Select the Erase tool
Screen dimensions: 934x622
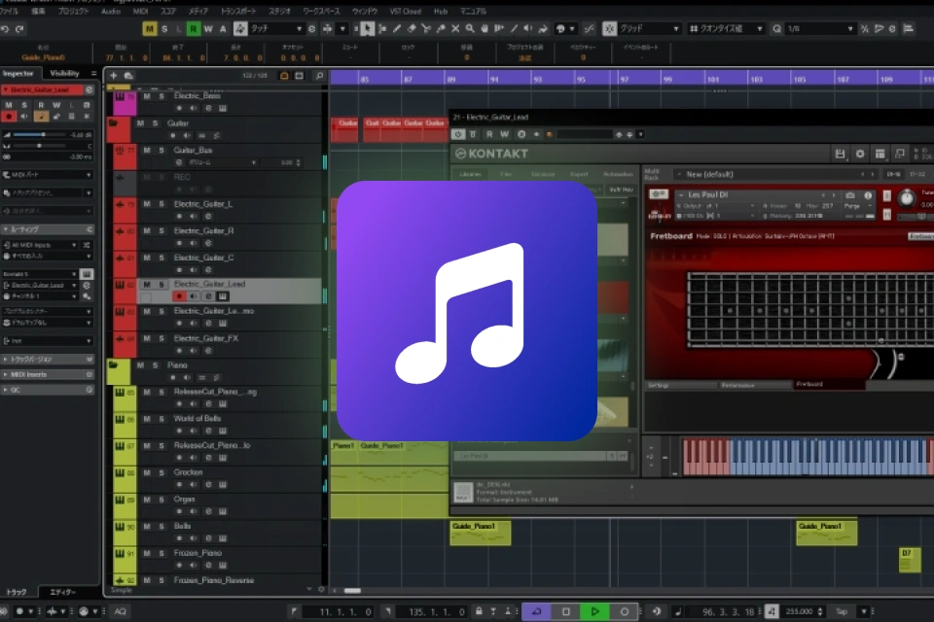point(412,28)
